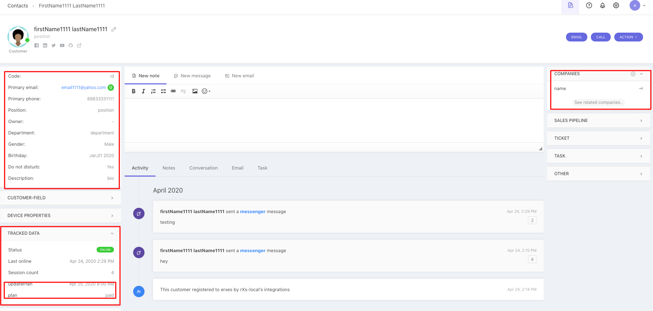
Task: Click count badge 2 on testing message
Action: [532, 221]
